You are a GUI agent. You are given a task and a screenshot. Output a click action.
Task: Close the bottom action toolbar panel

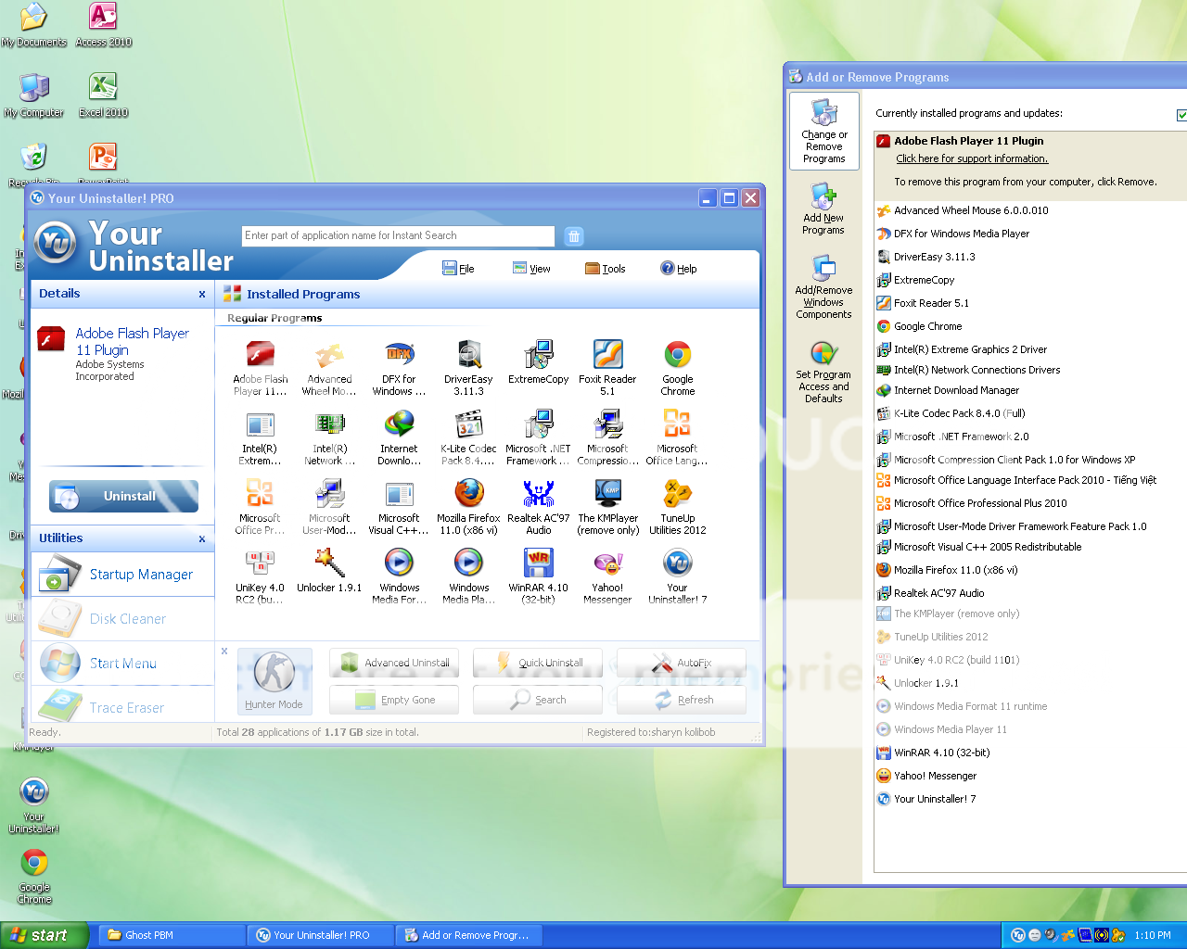224,652
